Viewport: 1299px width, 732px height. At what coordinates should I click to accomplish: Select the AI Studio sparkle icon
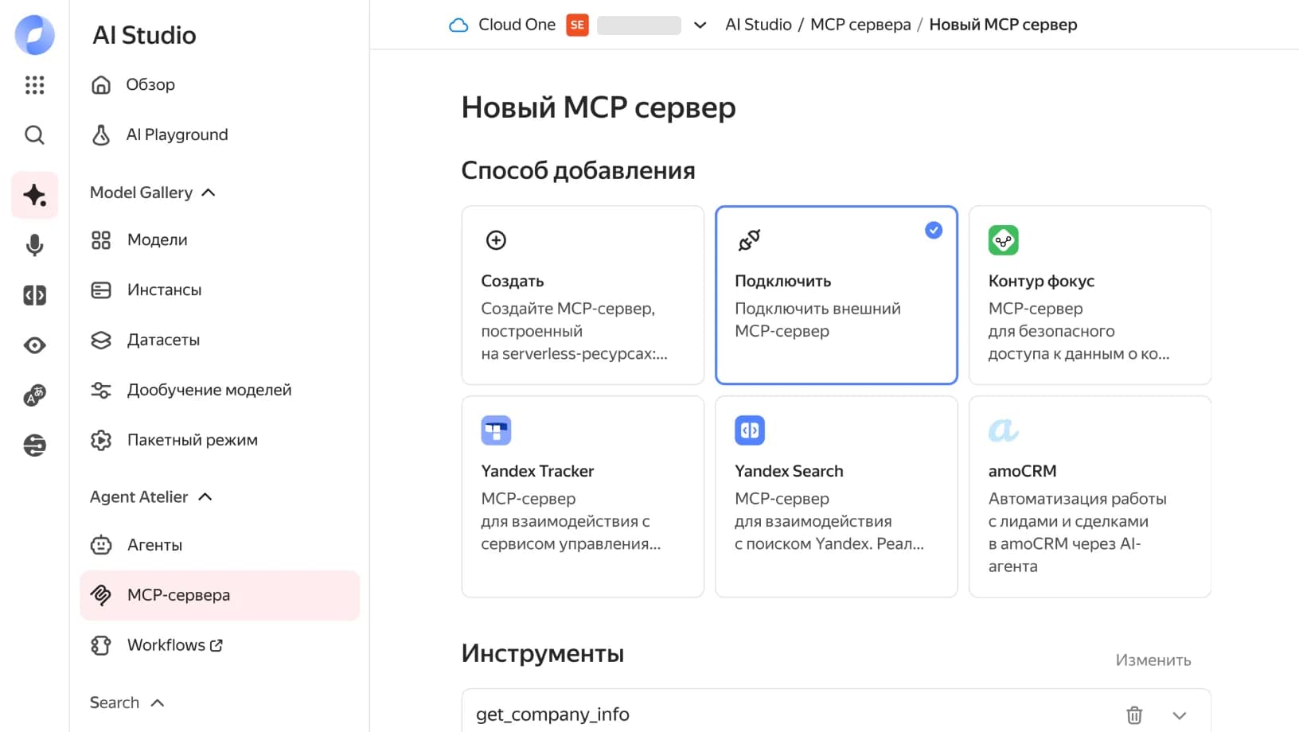click(x=34, y=195)
